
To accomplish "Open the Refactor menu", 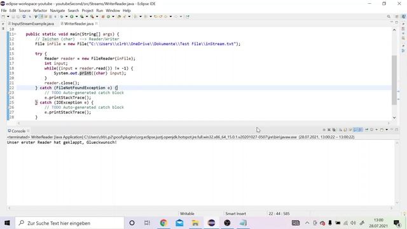I will click(40, 11).
